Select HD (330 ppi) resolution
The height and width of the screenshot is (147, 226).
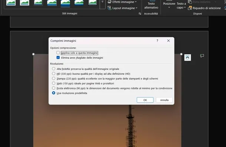[54, 73]
